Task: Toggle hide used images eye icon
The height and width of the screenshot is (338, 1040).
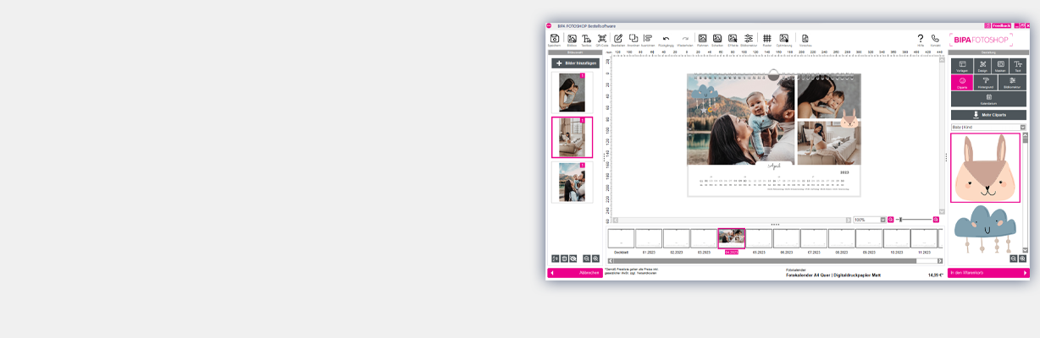Action: (x=573, y=259)
